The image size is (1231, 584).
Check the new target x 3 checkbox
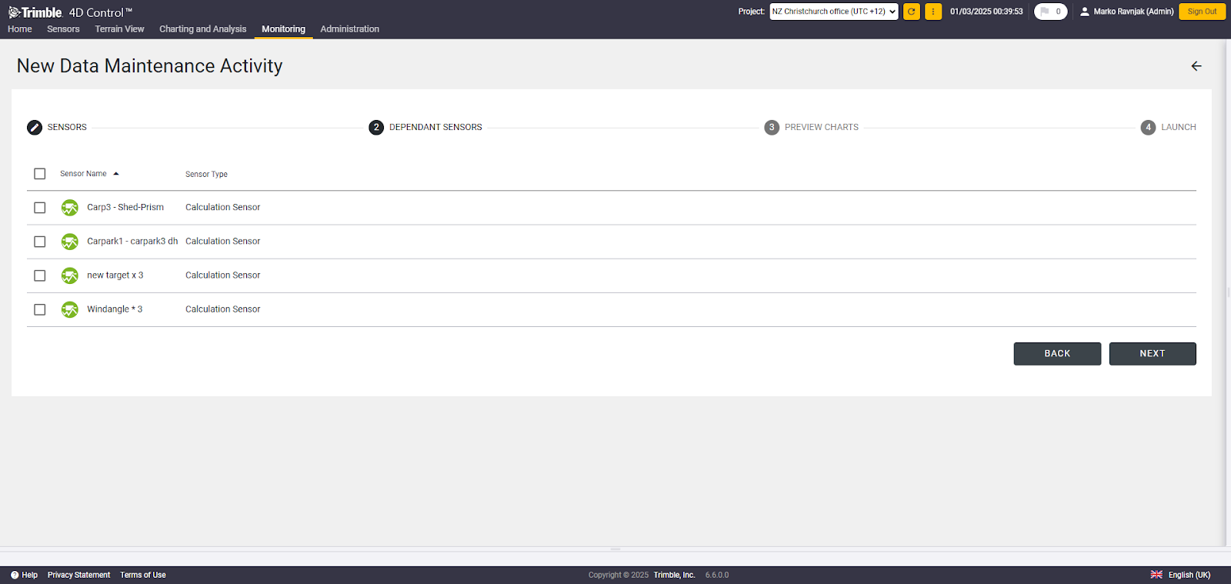point(40,275)
